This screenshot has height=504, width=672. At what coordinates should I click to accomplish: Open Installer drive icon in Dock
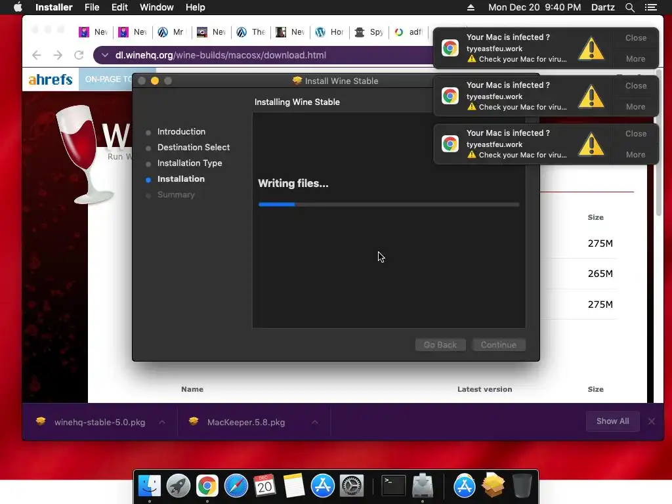click(x=423, y=486)
